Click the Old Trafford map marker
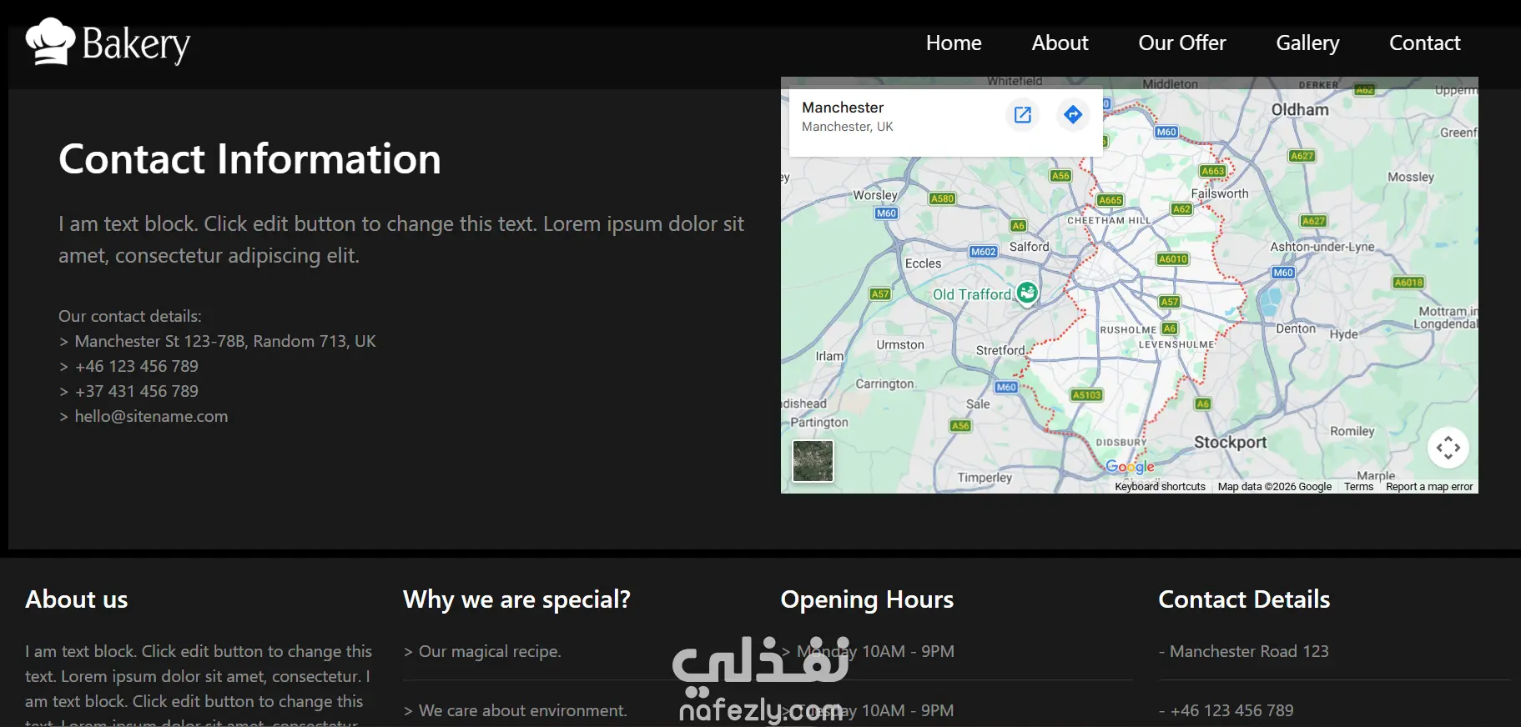1521x727 pixels. point(1028,293)
